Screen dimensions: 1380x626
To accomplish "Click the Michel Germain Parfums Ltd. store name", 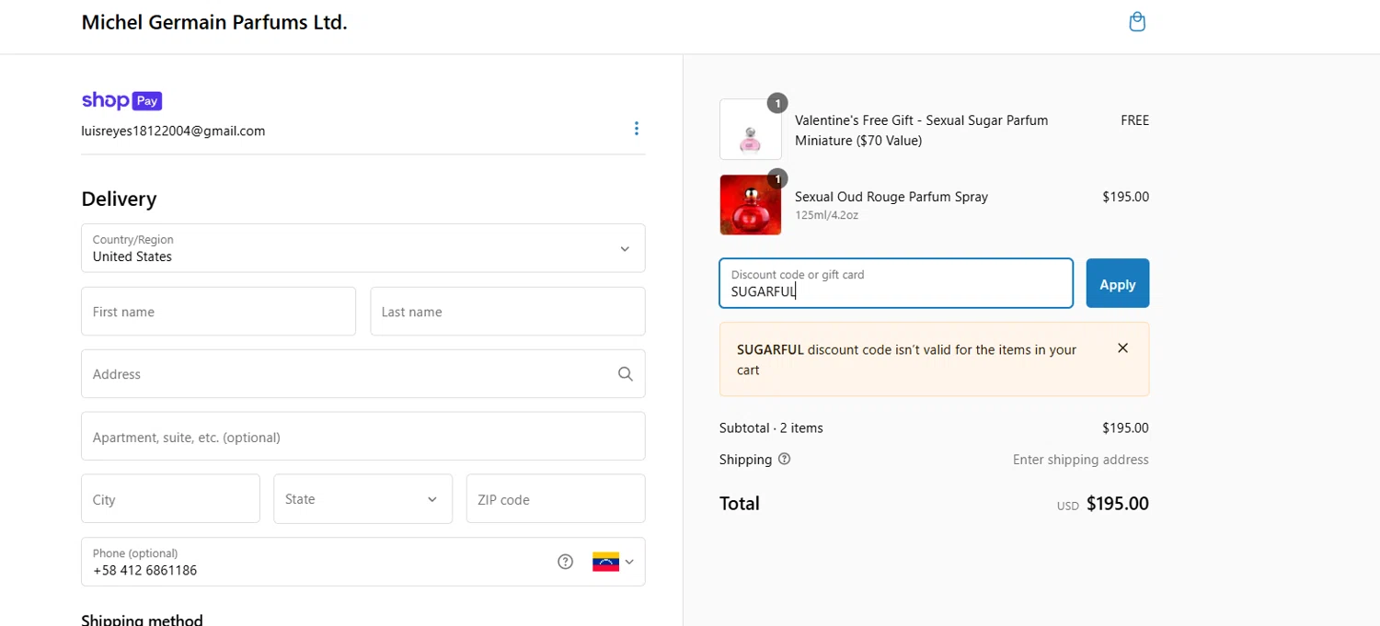I will pos(214,22).
